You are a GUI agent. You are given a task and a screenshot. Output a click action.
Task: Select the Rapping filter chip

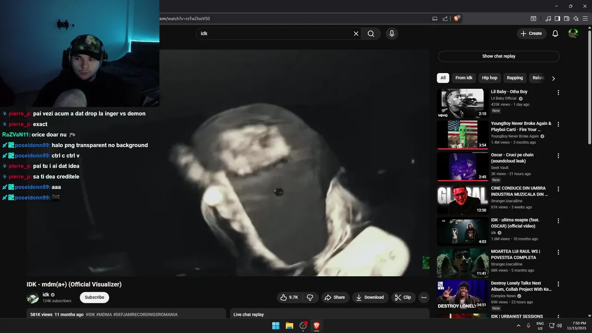[x=515, y=78]
